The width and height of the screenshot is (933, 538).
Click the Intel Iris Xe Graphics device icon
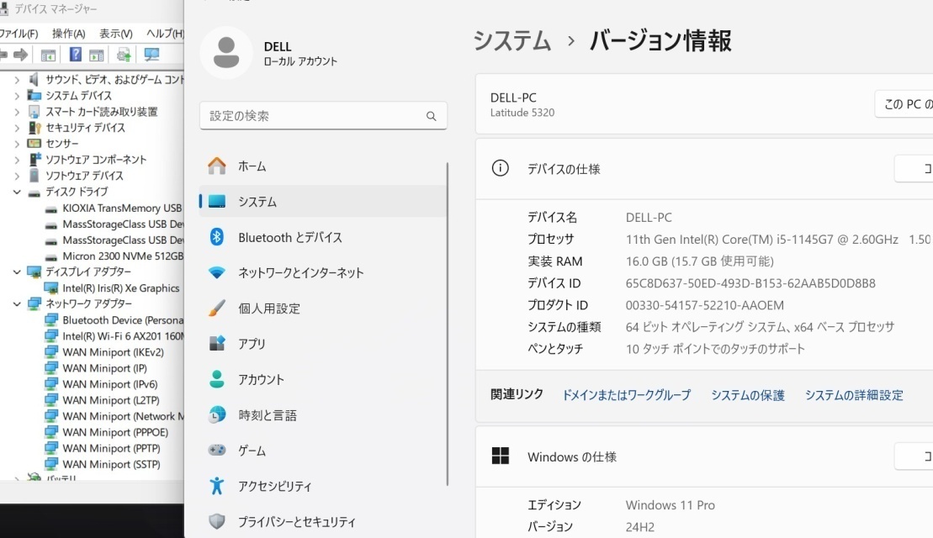tap(51, 288)
